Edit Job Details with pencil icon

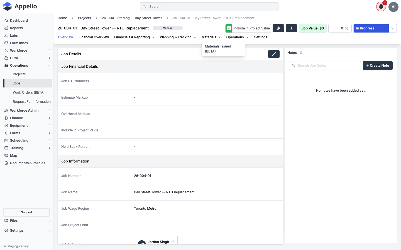274,54
